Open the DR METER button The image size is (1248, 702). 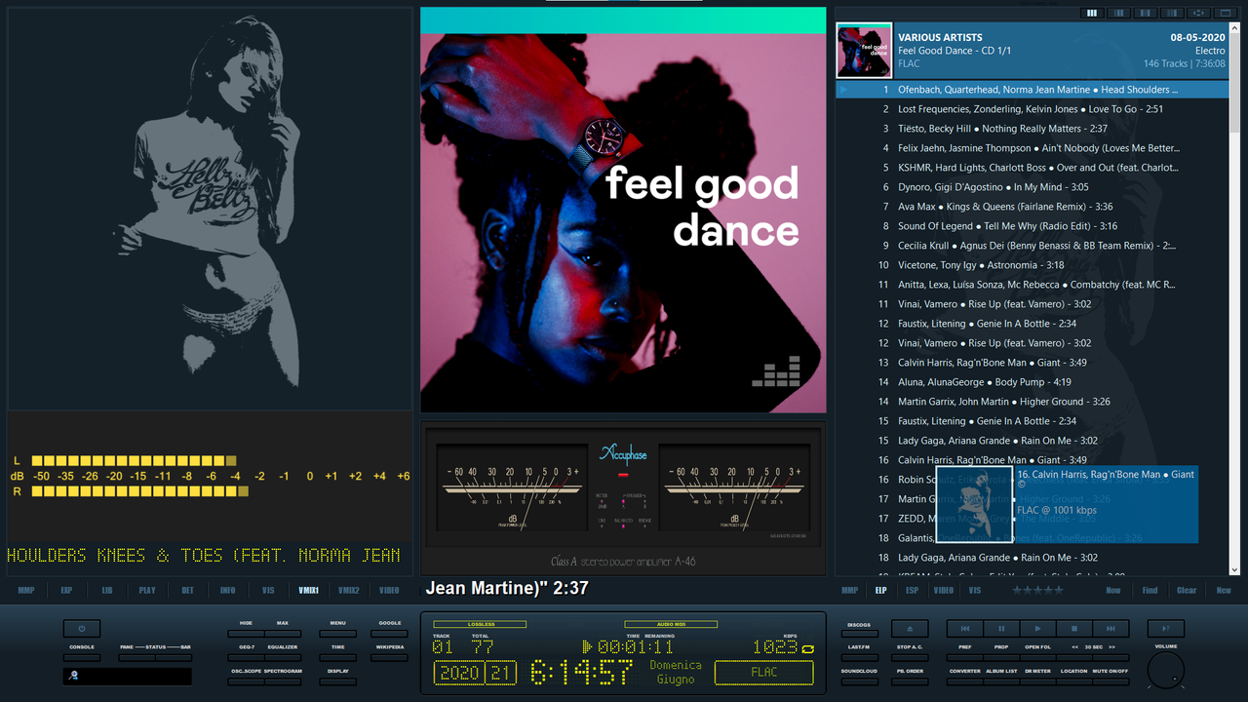click(1038, 682)
